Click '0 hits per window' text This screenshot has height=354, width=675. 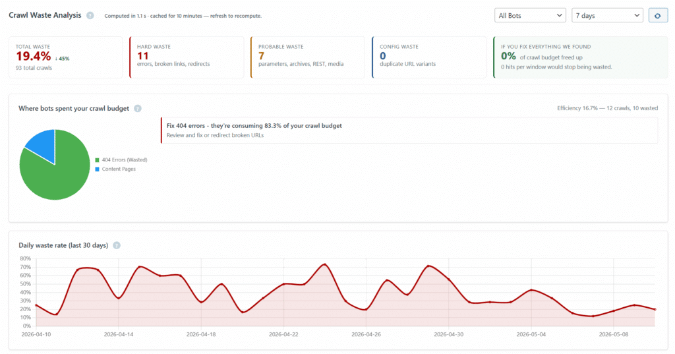pos(556,67)
